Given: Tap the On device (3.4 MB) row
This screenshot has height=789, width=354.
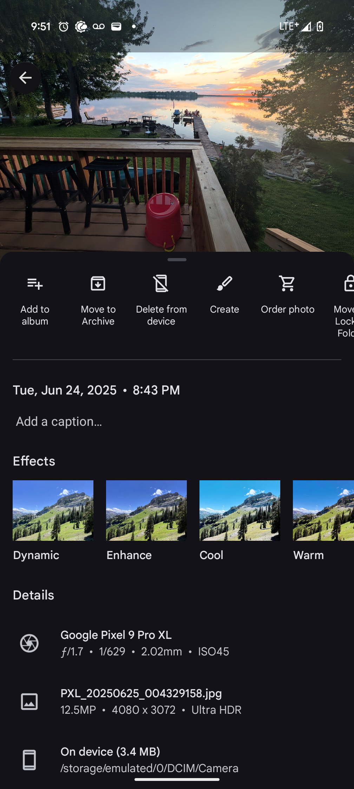Looking at the screenshot, I should pos(177,760).
